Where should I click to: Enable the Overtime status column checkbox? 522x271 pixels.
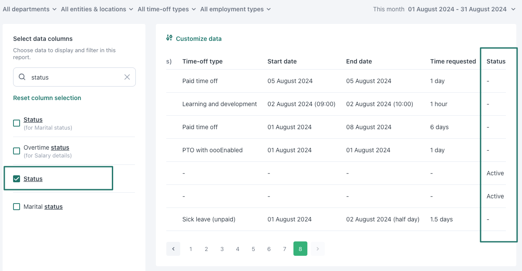(16, 151)
